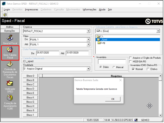The height and width of the screenshot is (123, 164).
Task: Open the Informações menu
Action: [x=90, y=9]
